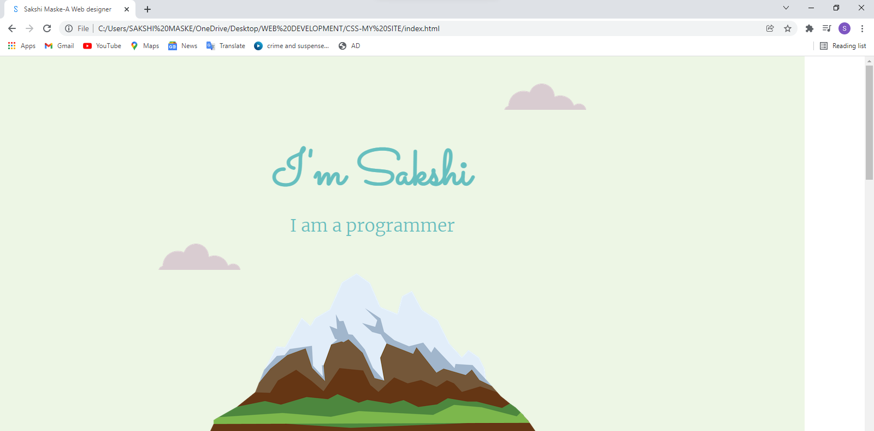The height and width of the screenshot is (431, 874).
Task: Open the Apps bookmark
Action: pyautogui.click(x=22, y=46)
